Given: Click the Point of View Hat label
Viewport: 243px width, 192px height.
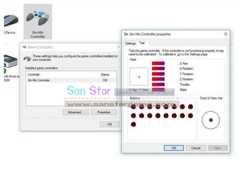Looking at the screenshot, I should [x=211, y=98].
